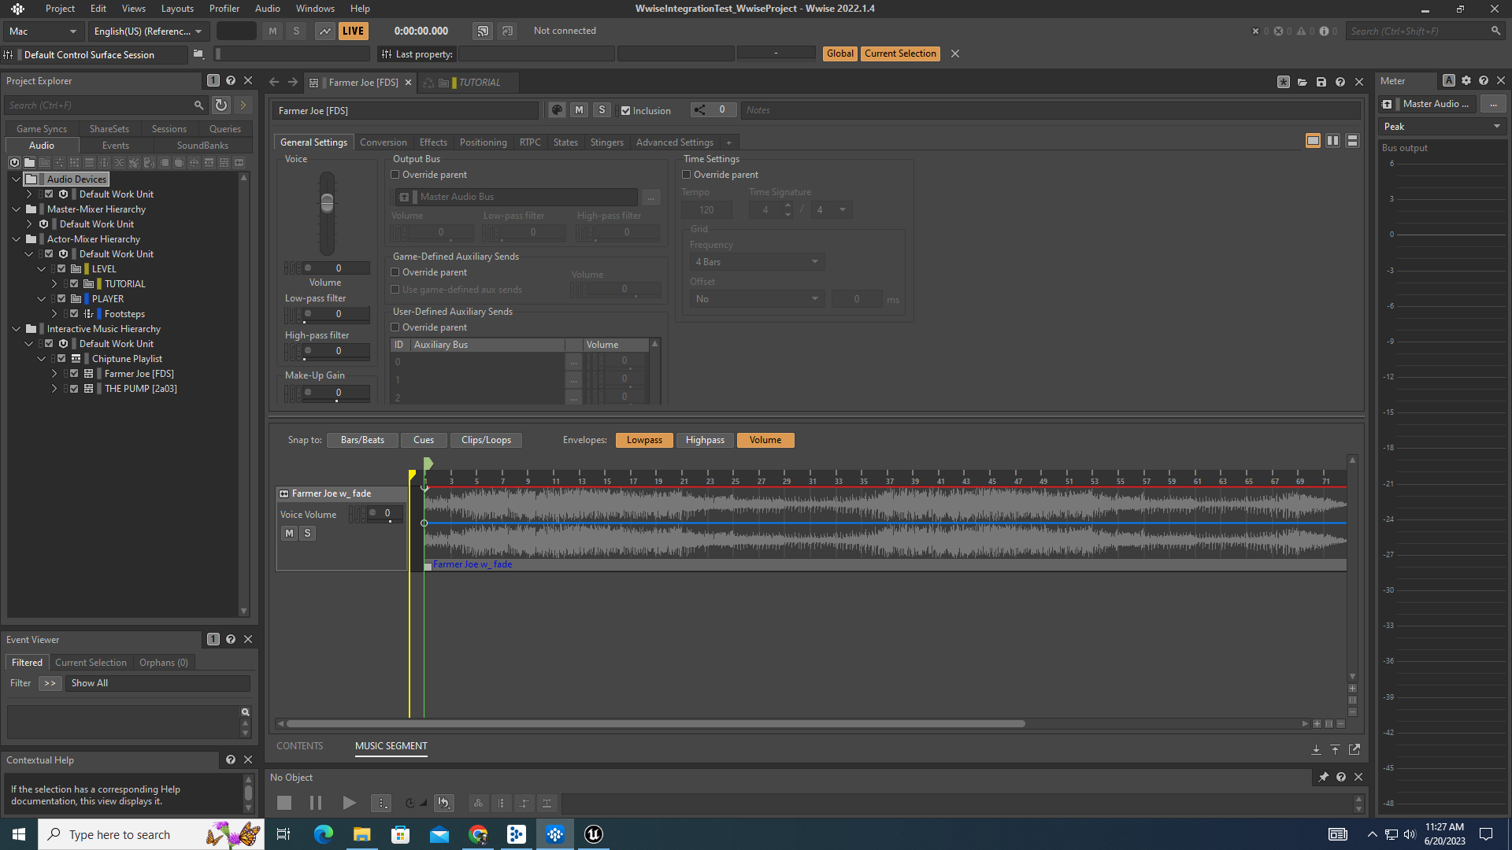Toggle Clips/Loops snap button
The height and width of the screenshot is (850, 1512).
[x=486, y=440]
